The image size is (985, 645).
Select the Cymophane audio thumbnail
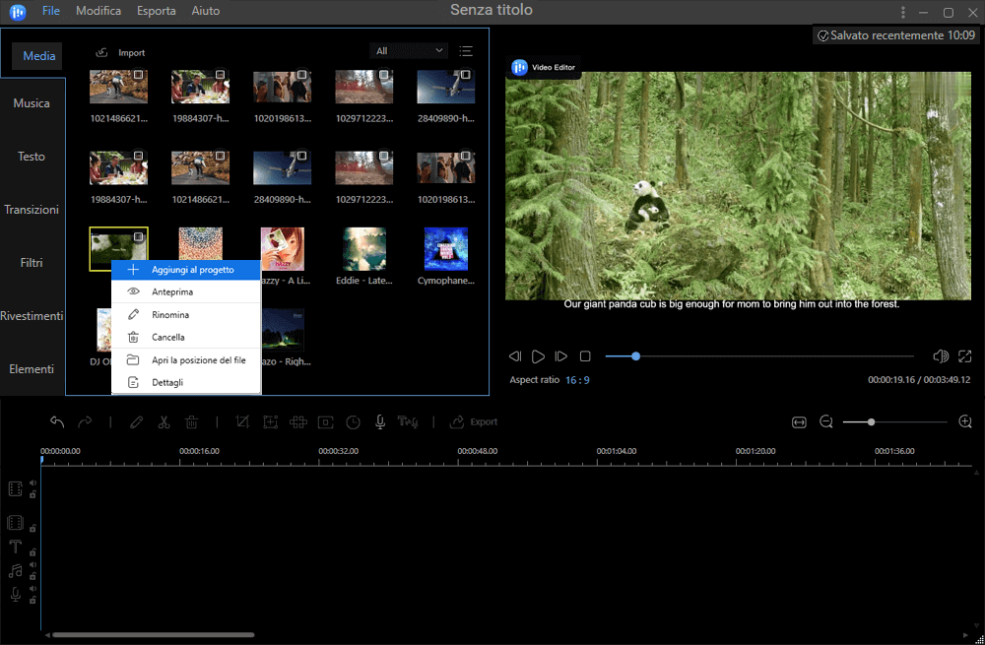[x=445, y=249]
